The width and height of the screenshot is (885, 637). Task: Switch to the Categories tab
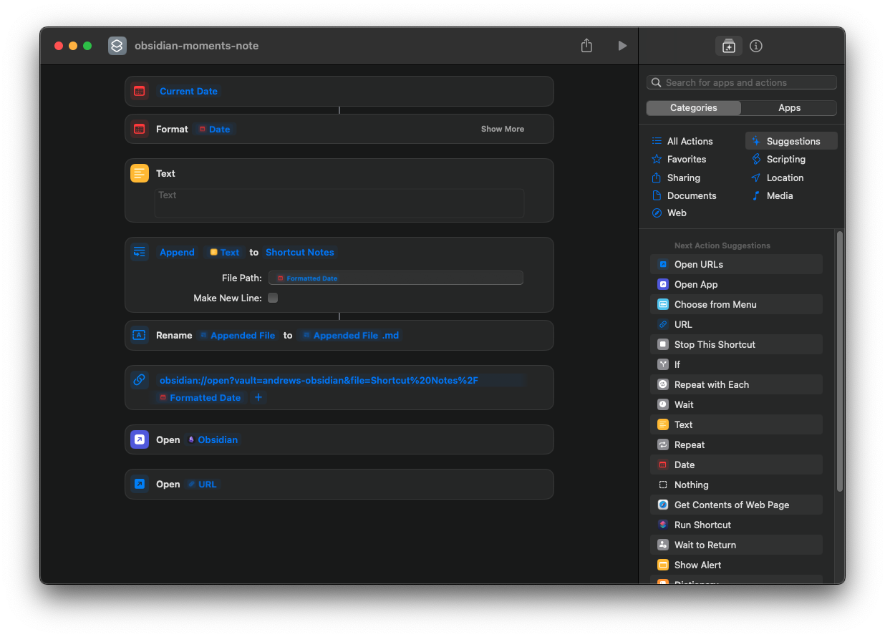694,107
